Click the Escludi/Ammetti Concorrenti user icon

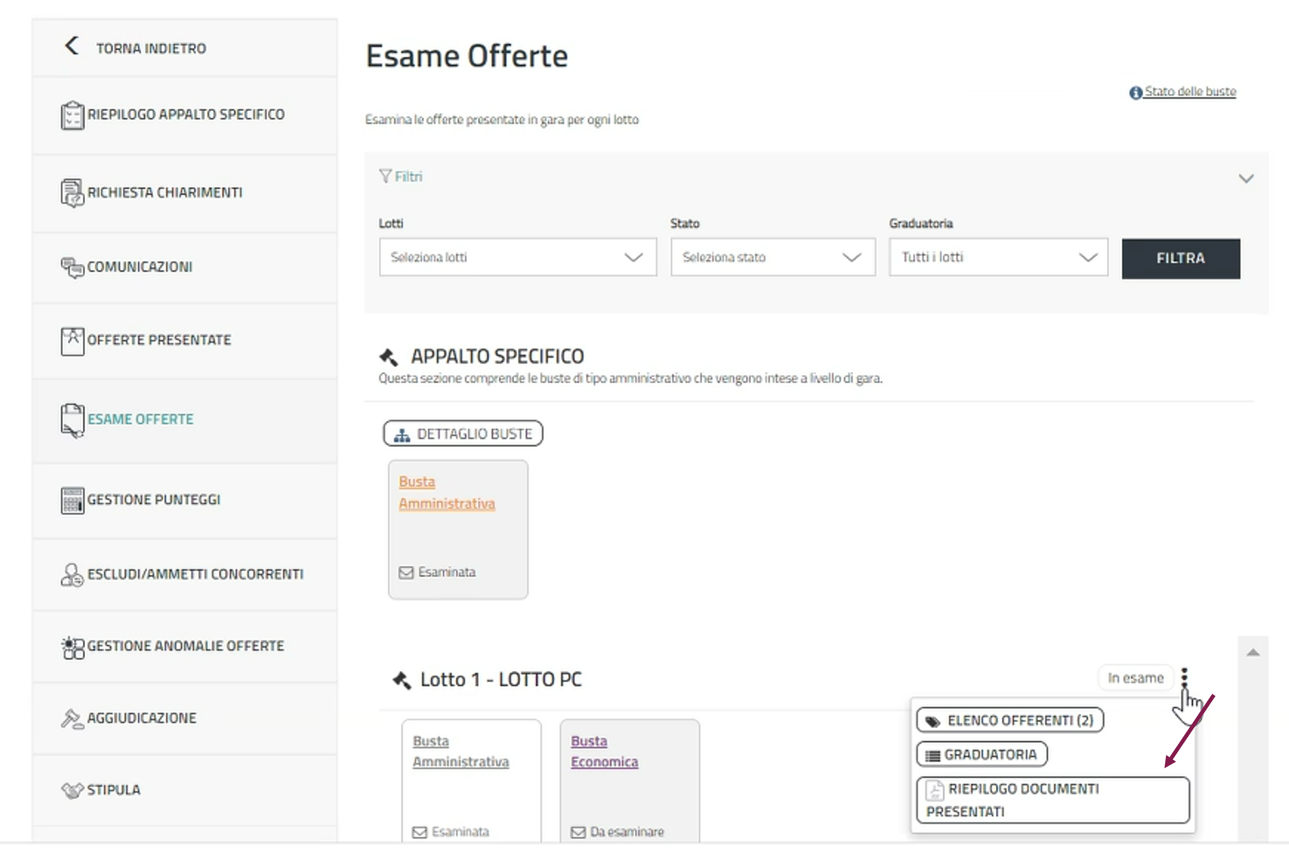tap(72, 575)
